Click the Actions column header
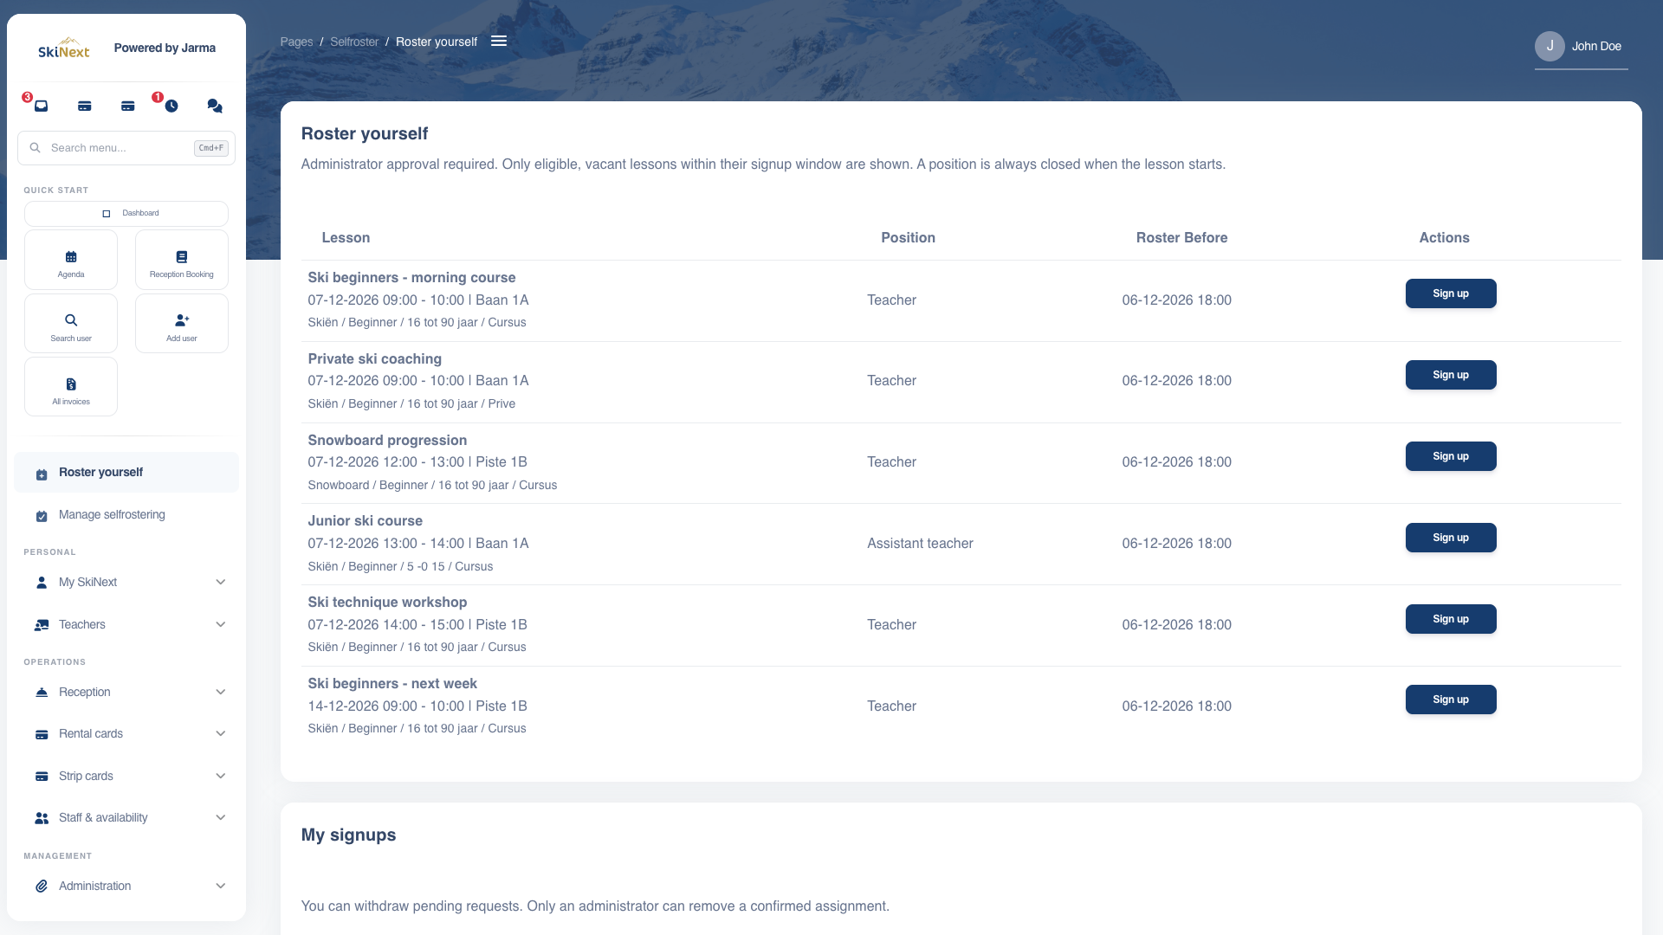Viewport: 1663px width, 935px height. tap(1444, 238)
